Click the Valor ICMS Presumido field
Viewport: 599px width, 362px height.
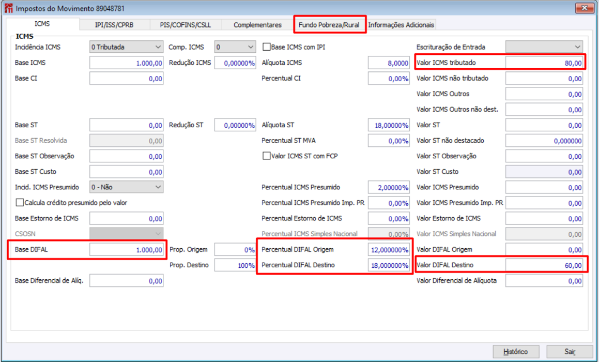tap(544, 187)
